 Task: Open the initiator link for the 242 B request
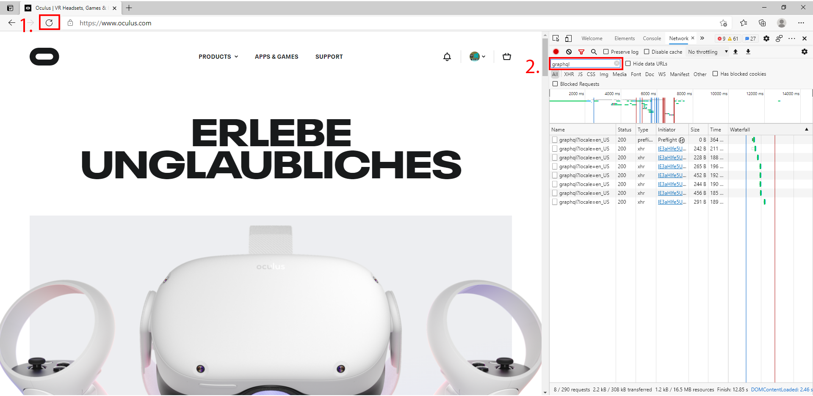point(672,149)
